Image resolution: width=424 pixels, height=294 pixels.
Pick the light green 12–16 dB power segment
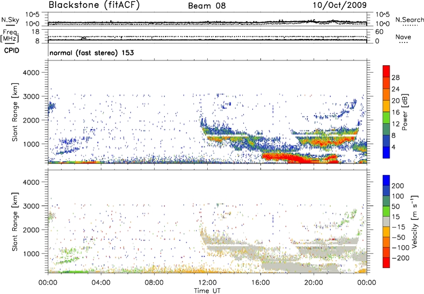click(386, 118)
